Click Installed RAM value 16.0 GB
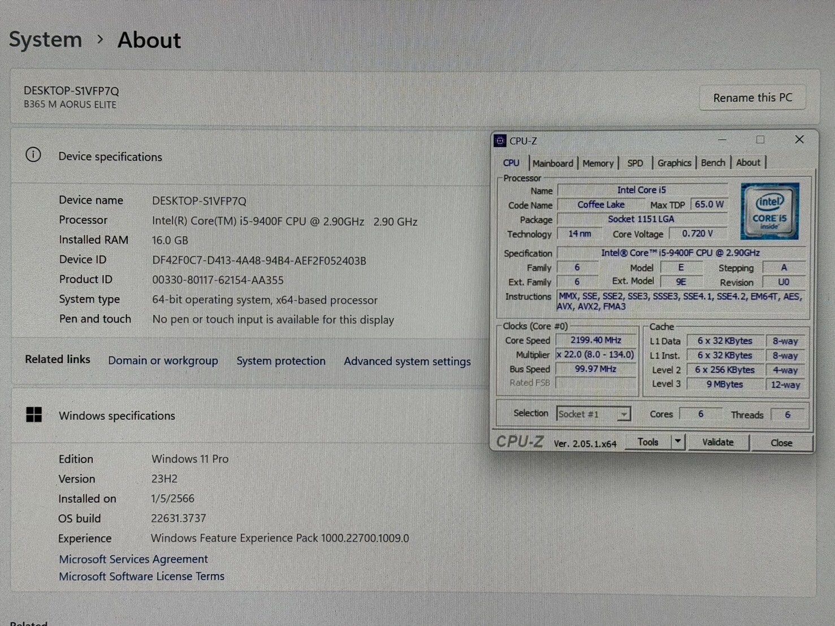The image size is (835, 626). pos(170,240)
